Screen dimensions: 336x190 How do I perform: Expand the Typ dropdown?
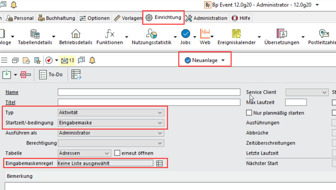(160, 113)
